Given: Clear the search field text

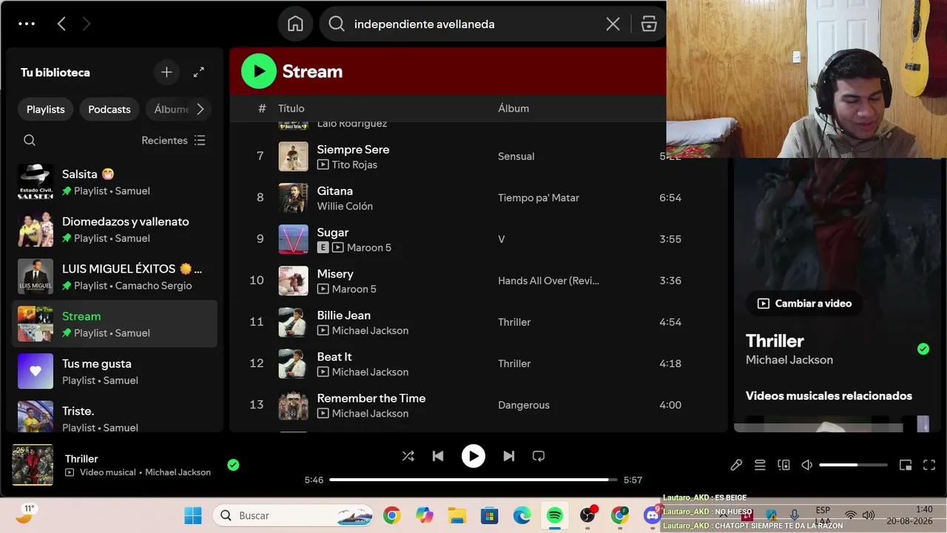Looking at the screenshot, I should tap(613, 24).
